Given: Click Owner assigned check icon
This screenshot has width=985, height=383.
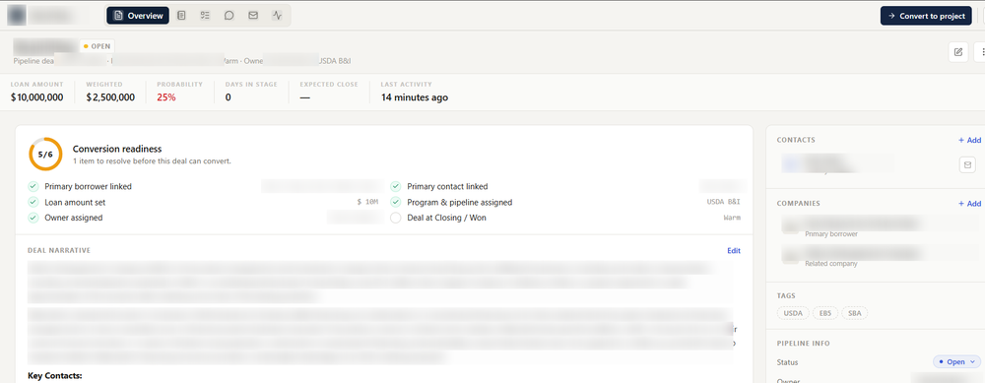Looking at the screenshot, I should 33,218.
